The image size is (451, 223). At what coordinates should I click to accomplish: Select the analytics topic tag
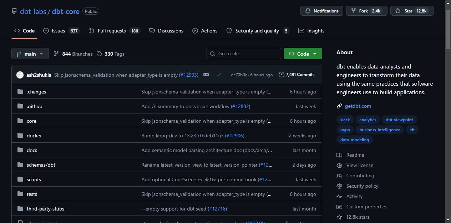[368, 120]
